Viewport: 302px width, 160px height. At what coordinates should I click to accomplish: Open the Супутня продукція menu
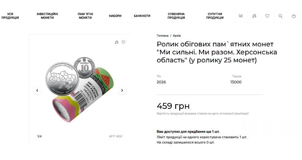tap(215, 16)
